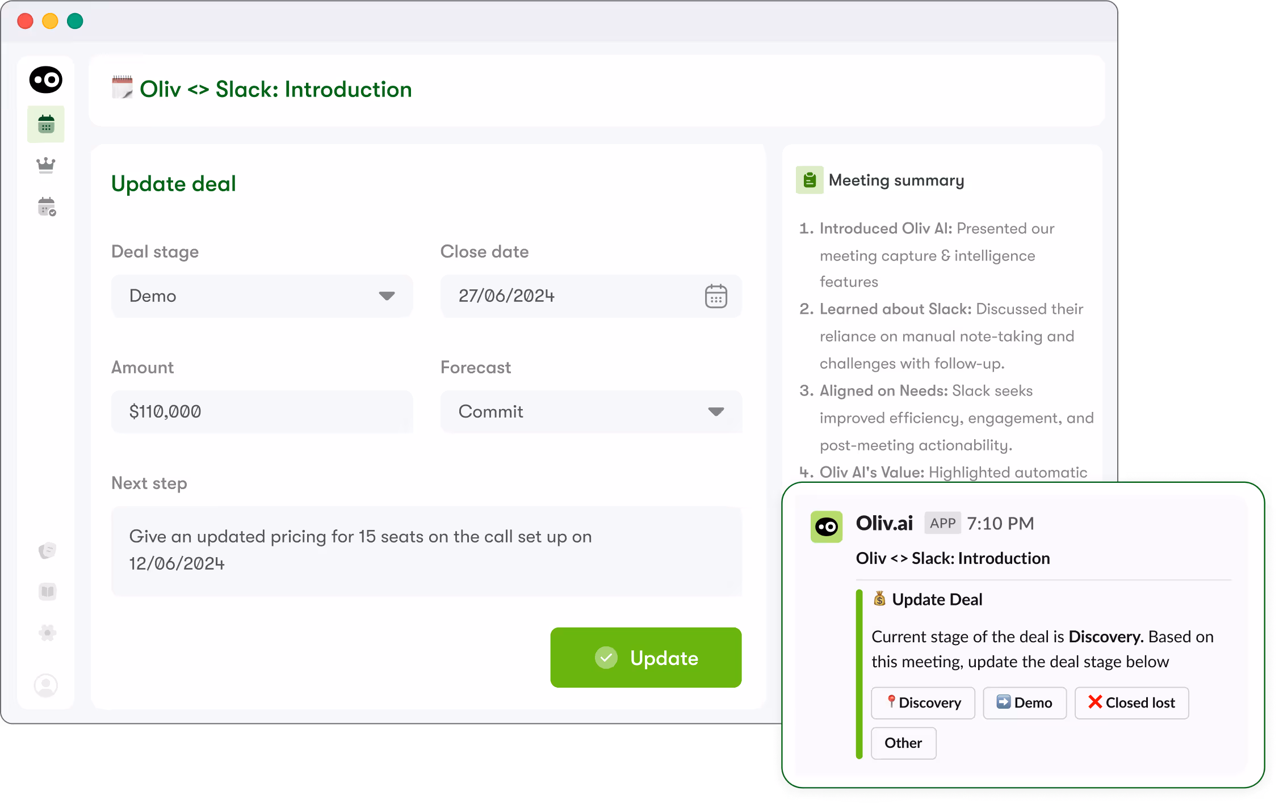Open the book icon in sidebar
The image size is (1279, 804).
[x=47, y=592]
